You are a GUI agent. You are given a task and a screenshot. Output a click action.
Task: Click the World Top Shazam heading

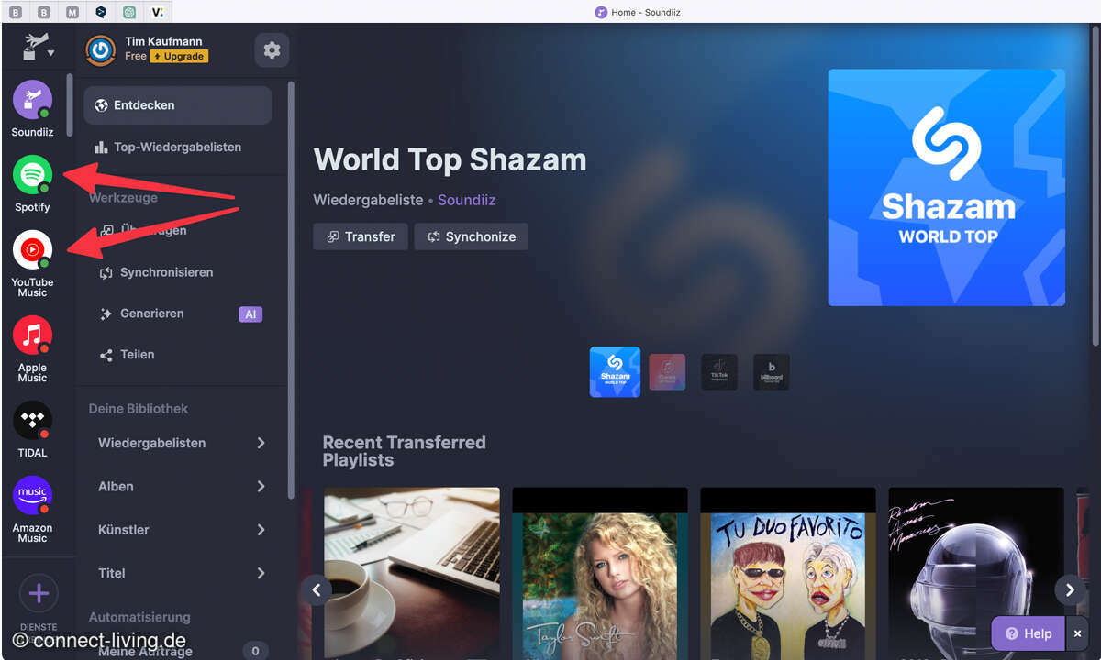pos(450,159)
